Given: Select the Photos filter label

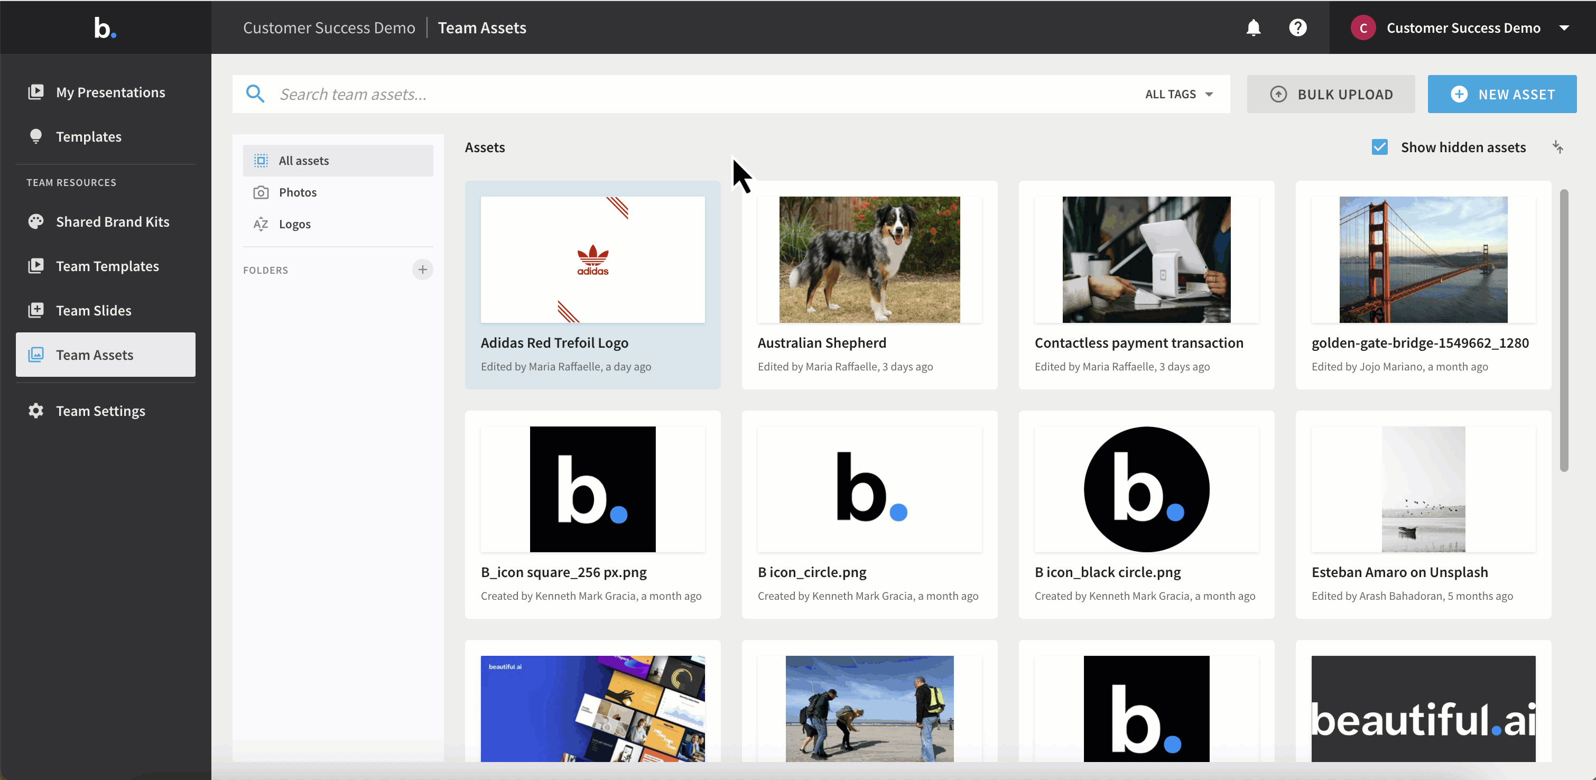Looking at the screenshot, I should 298,193.
